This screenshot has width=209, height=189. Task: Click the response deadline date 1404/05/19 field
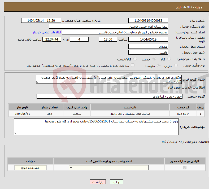click(148, 39)
